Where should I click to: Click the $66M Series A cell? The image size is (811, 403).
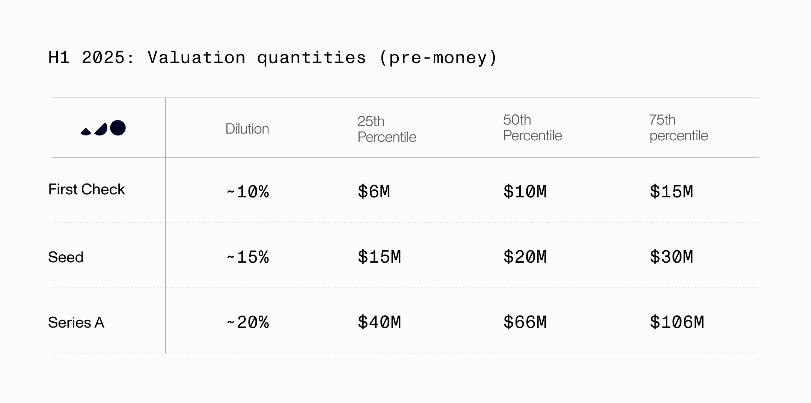[x=525, y=322]
